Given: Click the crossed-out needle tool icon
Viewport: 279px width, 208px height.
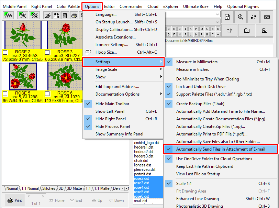Looking at the screenshot, I should [x=22, y=15].
